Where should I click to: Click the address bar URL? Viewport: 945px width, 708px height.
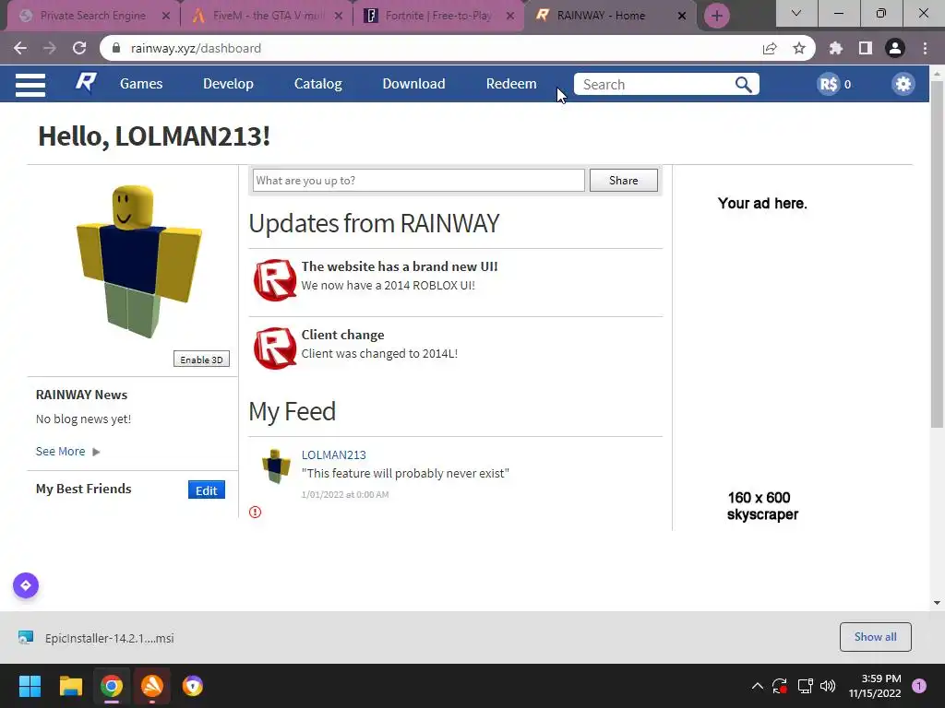(196, 48)
